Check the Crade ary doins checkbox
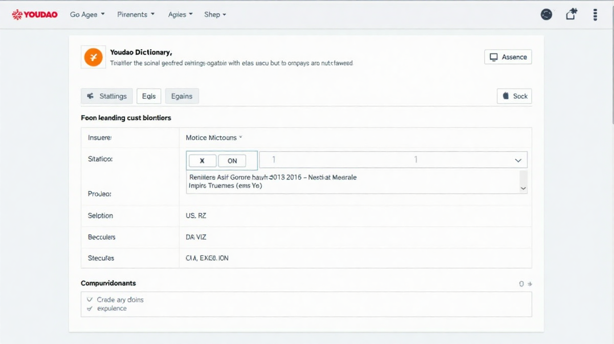This screenshot has height=344, width=614. point(90,299)
